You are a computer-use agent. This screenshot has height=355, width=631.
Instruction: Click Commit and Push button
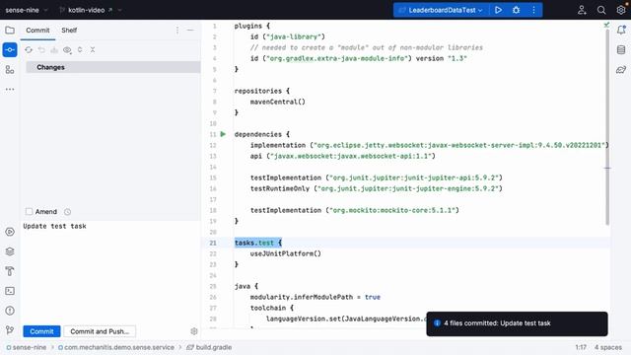(100, 331)
